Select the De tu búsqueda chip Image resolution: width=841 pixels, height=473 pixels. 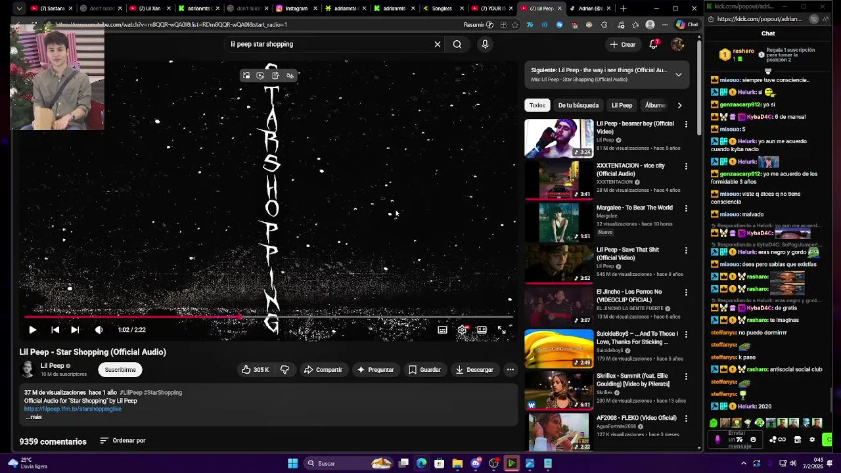pos(578,105)
